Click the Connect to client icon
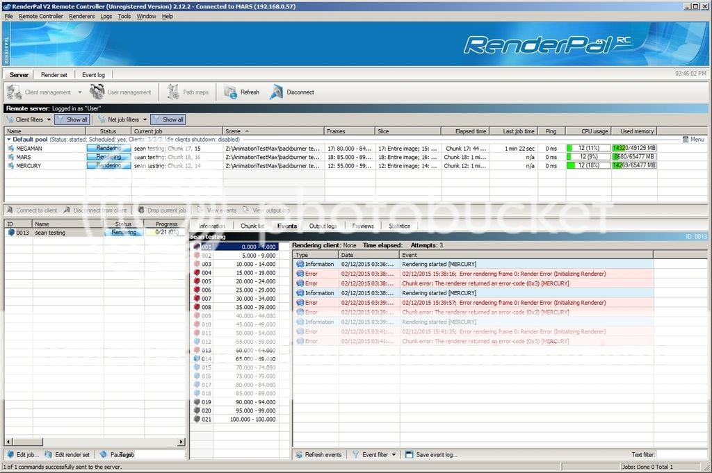The width and height of the screenshot is (712, 473). (x=10, y=210)
